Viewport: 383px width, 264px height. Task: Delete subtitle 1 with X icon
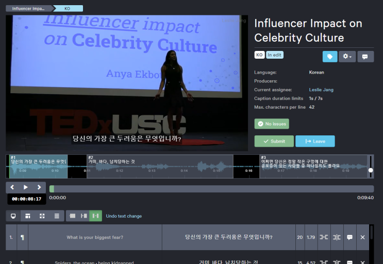(363, 237)
